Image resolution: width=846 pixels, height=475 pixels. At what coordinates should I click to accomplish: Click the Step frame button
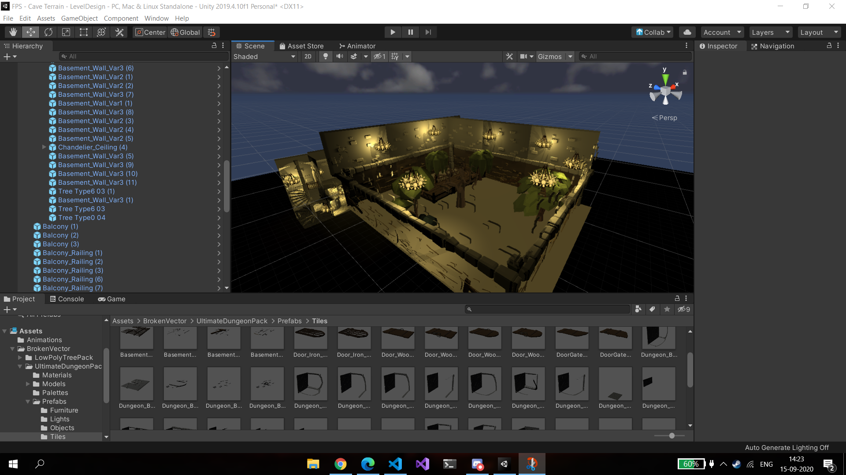[428, 32]
